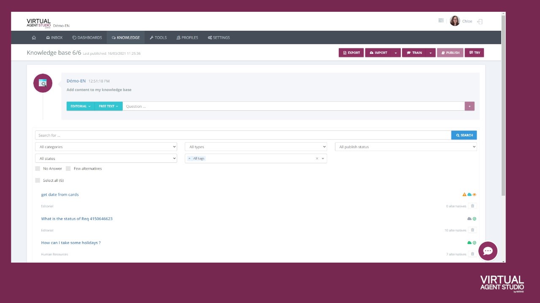Open the Editorial category dropdown
This screenshot has height=303, width=540.
(x=81, y=106)
